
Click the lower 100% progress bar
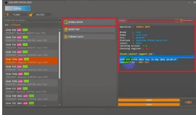[149, 105]
